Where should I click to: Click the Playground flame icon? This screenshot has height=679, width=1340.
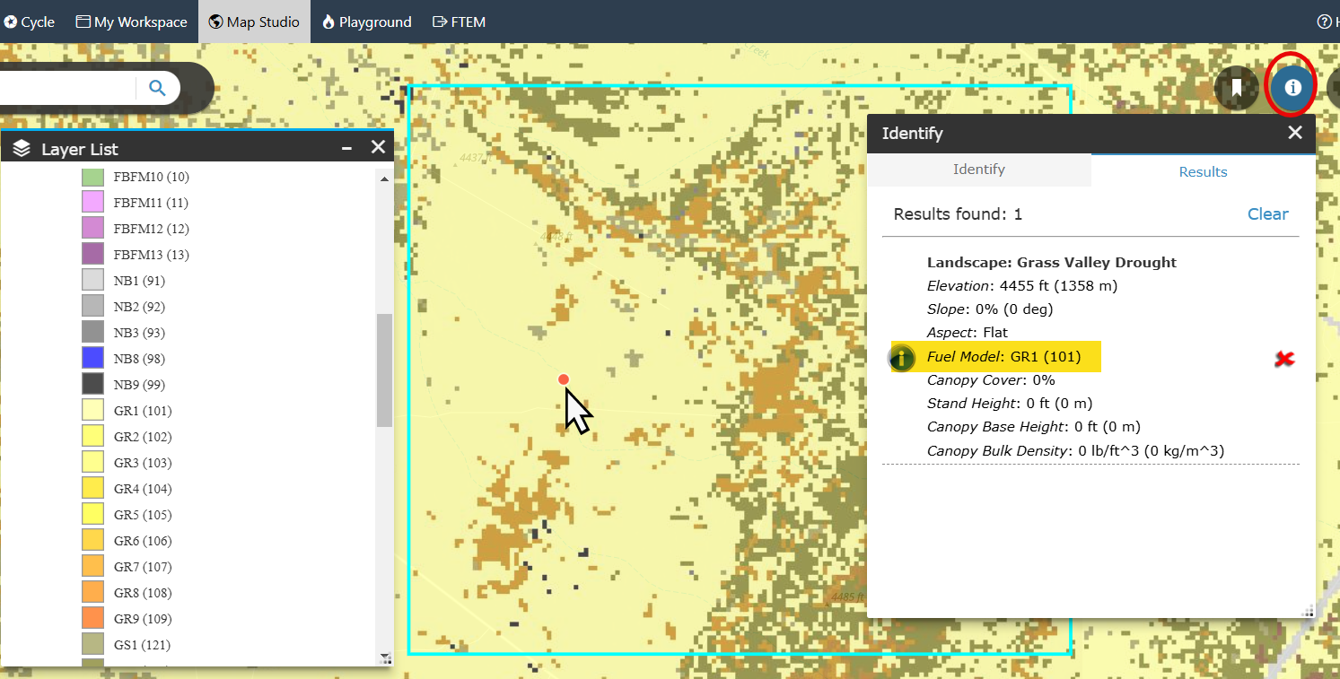tap(327, 21)
